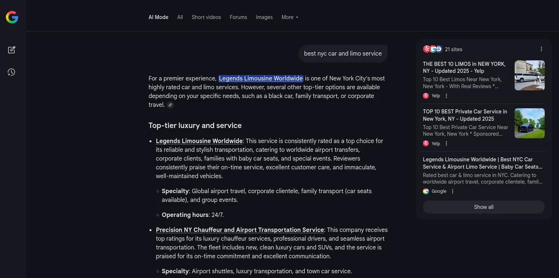Screen dimensions: 559x278
Task: Open the three-dot menu on the first Yelp result
Action: click(446, 96)
